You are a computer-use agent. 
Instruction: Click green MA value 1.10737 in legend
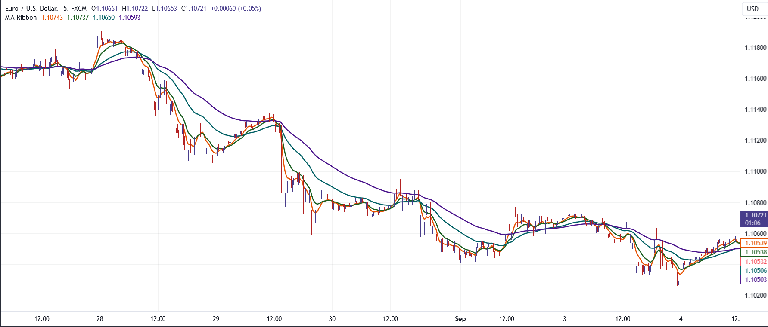pos(78,18)
